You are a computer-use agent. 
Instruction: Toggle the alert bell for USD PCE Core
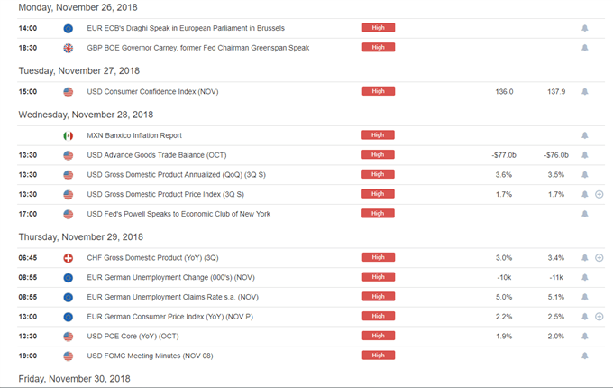pos(584,337)
